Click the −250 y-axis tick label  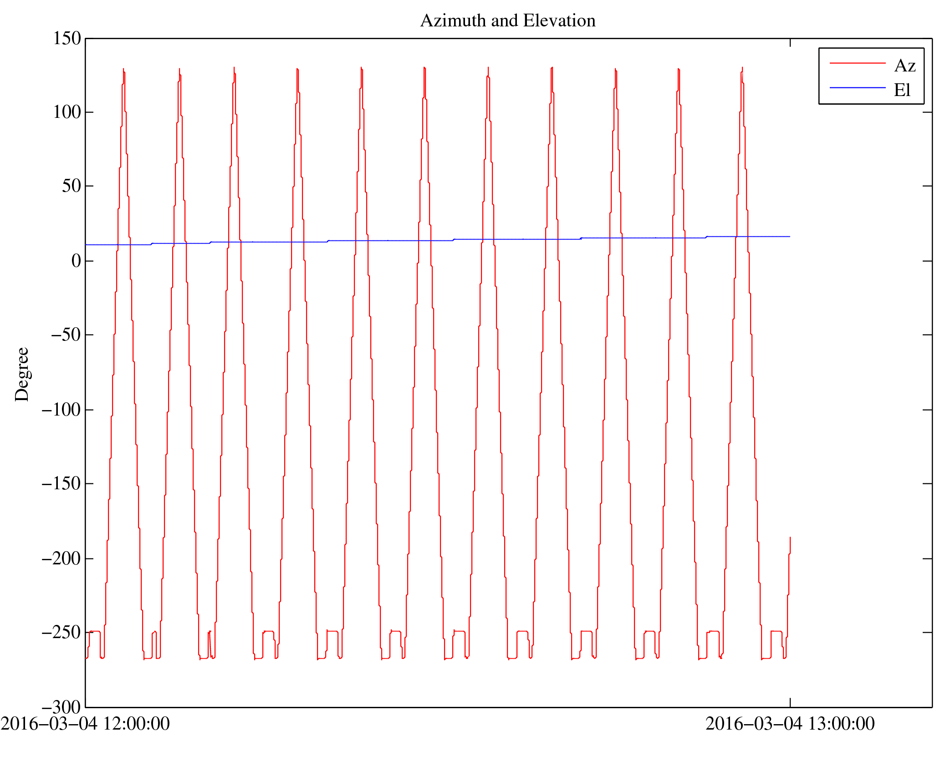pos(61,632)
